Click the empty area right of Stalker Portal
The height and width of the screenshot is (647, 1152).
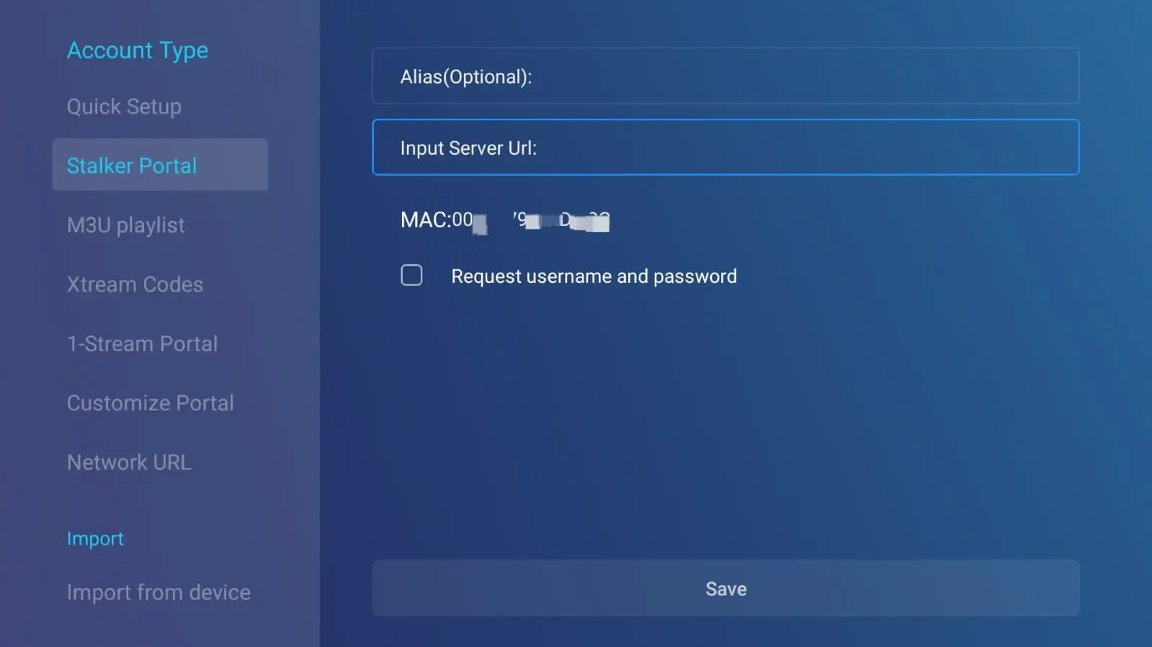click(232, 165)
